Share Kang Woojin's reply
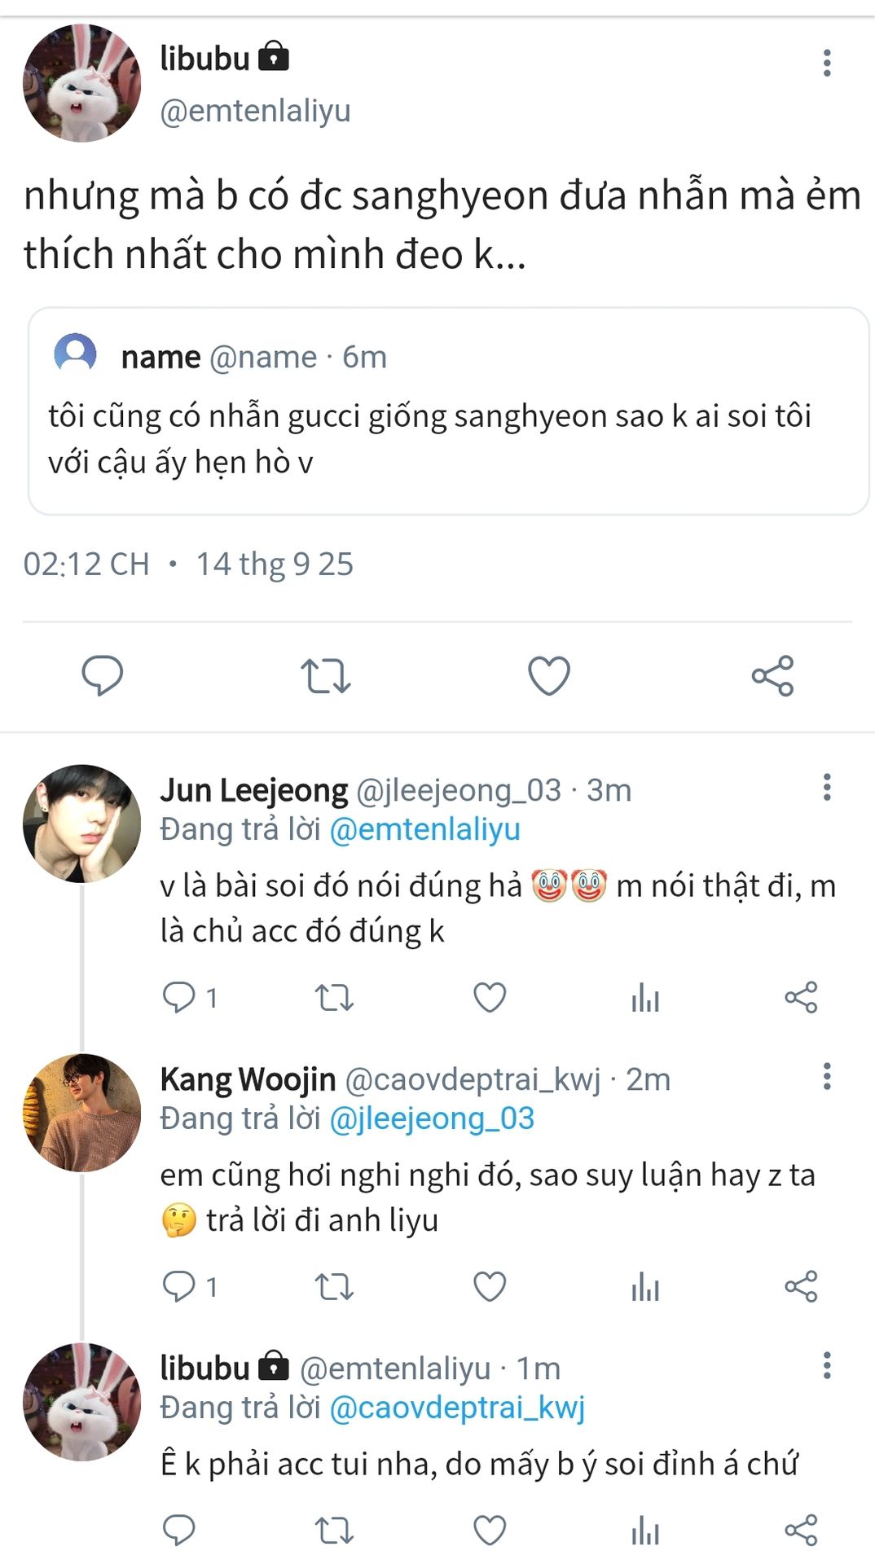This screenshot has width=875, height=1564. 801,1286
